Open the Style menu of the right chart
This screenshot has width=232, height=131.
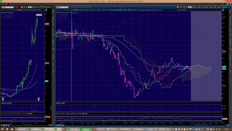(x=195, y=7)
